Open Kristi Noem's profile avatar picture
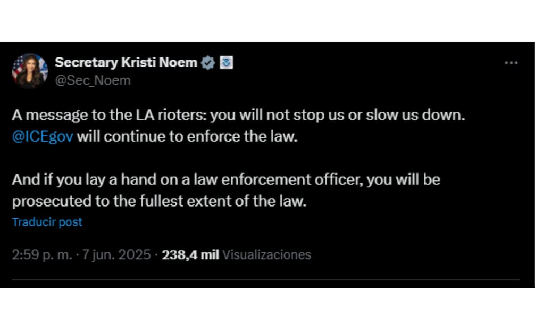 30,71
